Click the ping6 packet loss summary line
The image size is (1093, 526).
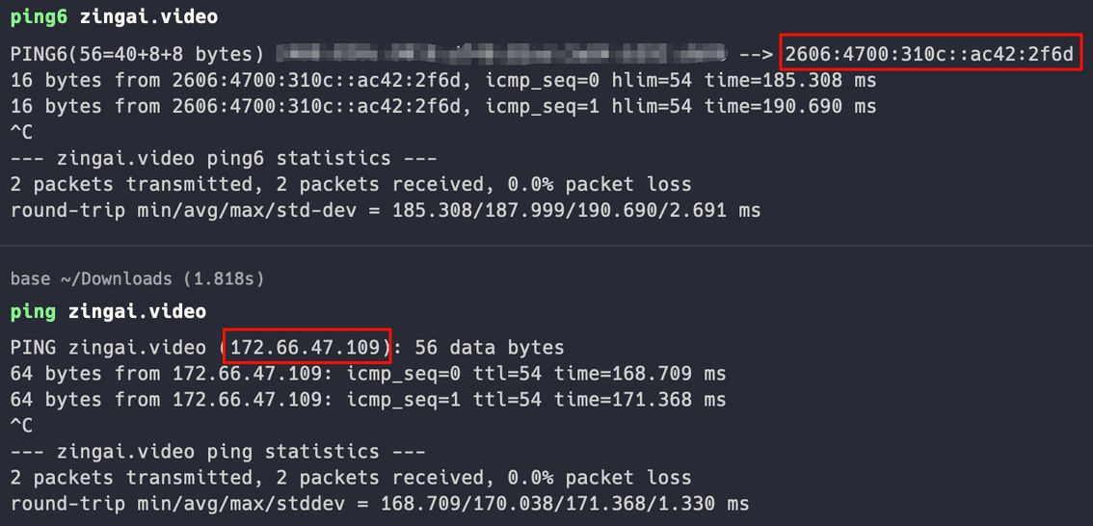click(351, 184)
